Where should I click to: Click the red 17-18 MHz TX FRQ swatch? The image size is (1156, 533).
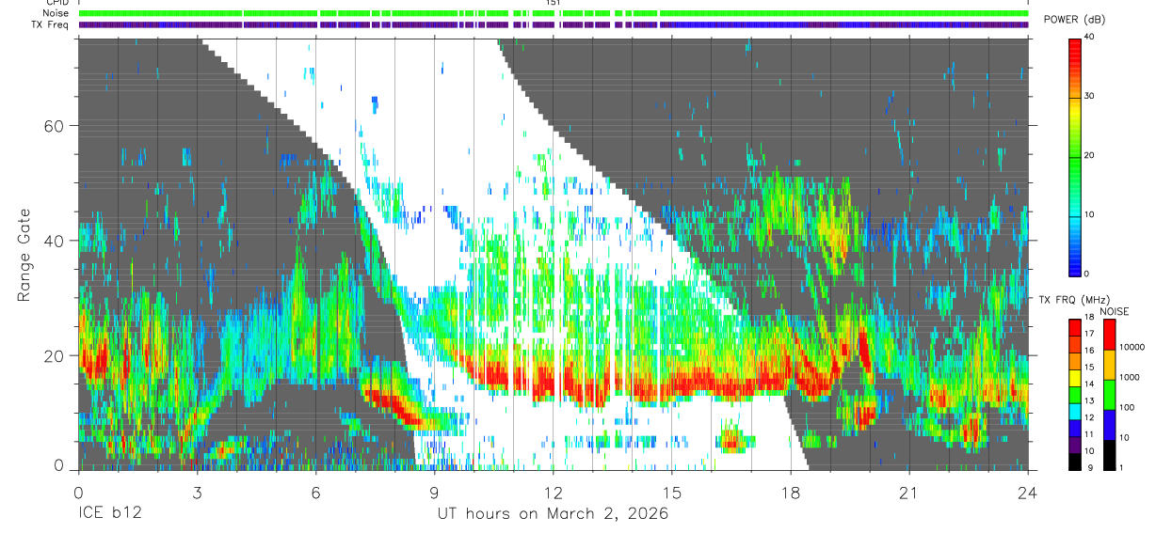[1074, 328]
